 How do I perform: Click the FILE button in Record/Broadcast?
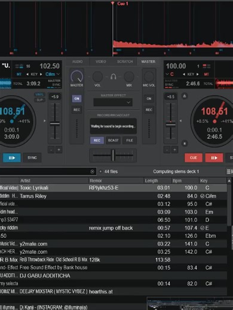click(130, 140)
